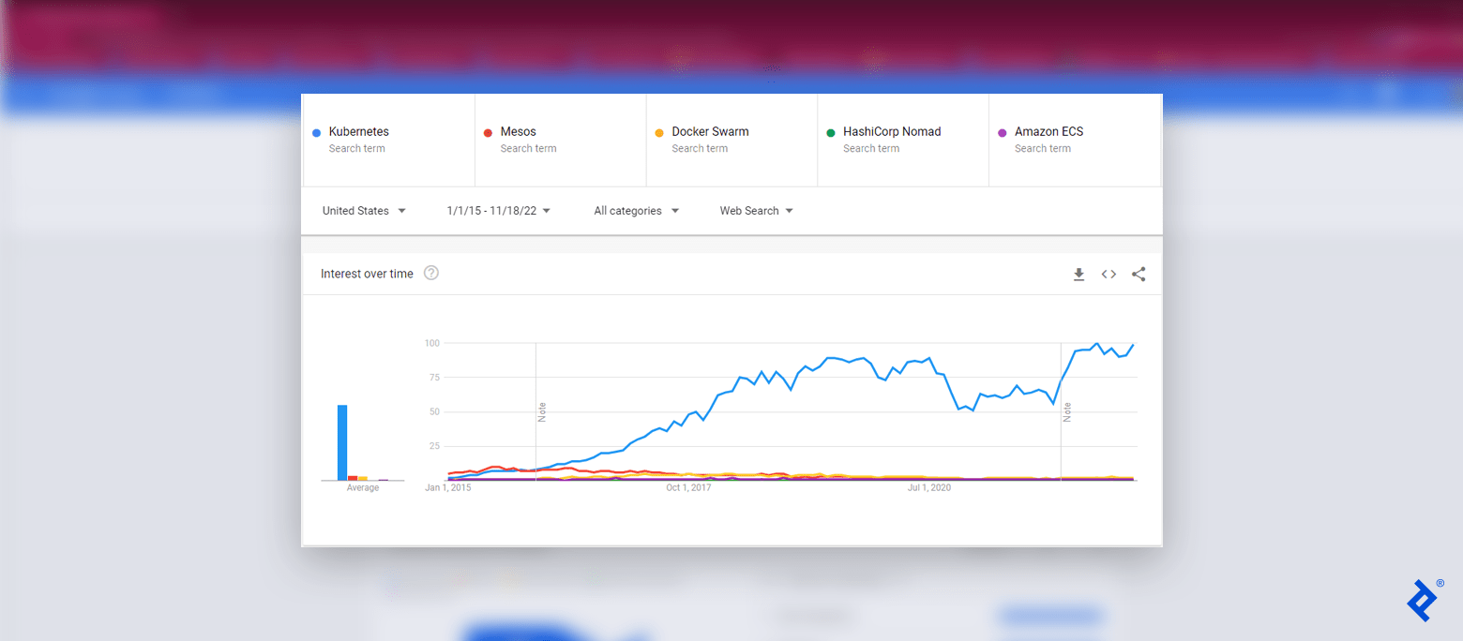Select the Docker Swarm search term card

(x=731, y=139)
